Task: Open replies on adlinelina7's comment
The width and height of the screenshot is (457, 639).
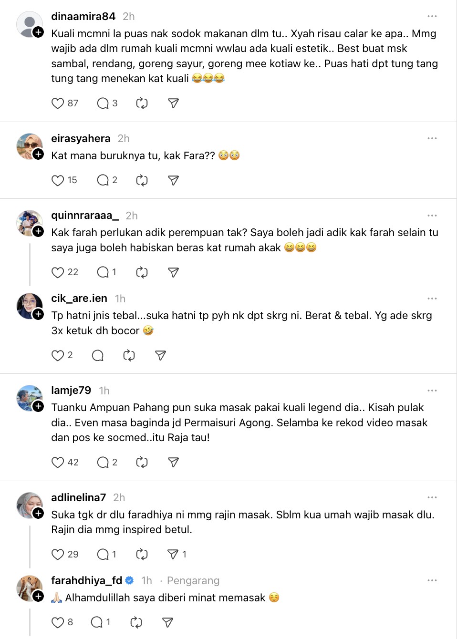Action: coord(103,554)
